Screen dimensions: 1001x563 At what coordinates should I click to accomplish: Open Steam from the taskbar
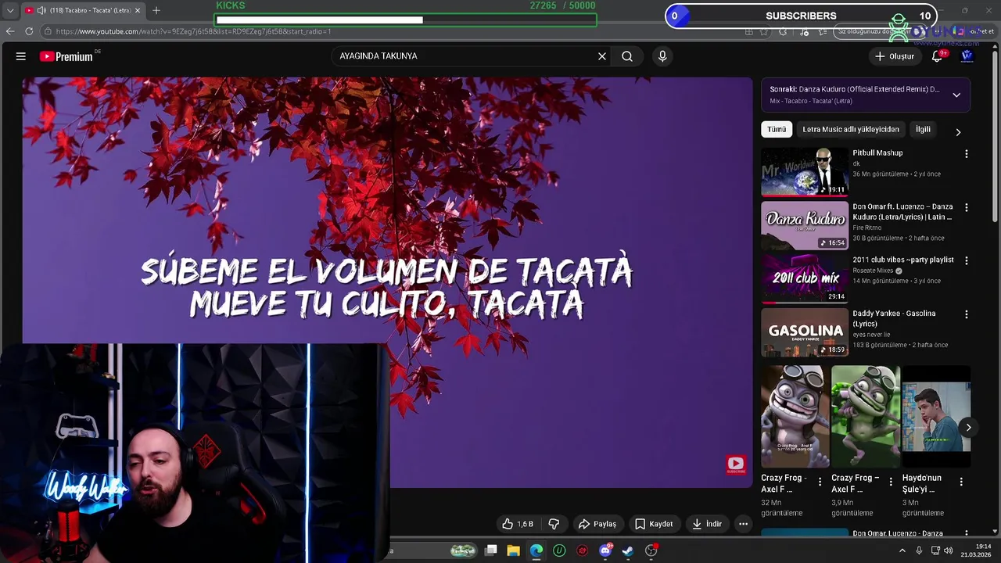tap(628, 550)
